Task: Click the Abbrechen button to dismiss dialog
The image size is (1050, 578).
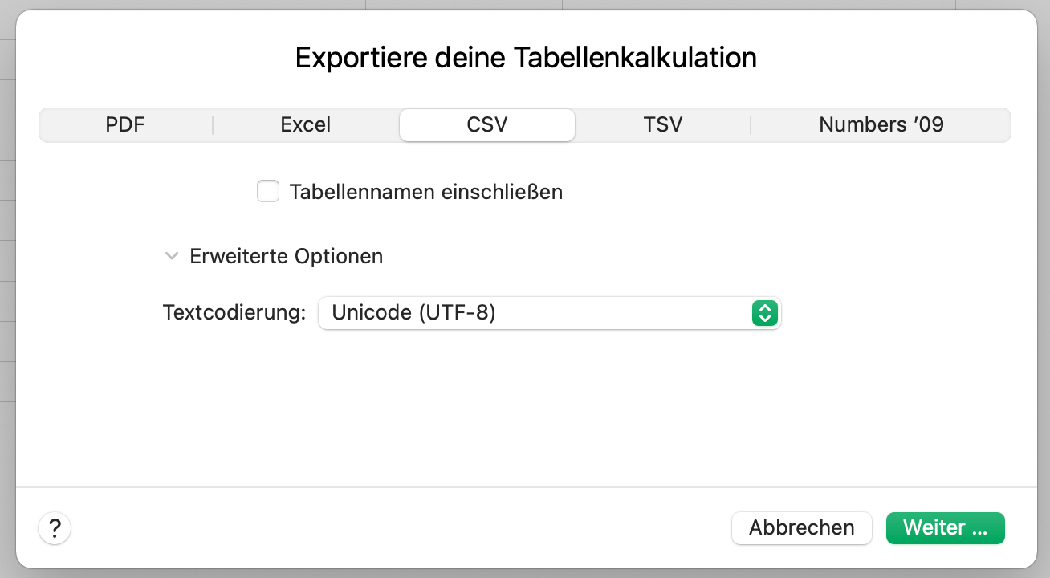Action: 801,527
